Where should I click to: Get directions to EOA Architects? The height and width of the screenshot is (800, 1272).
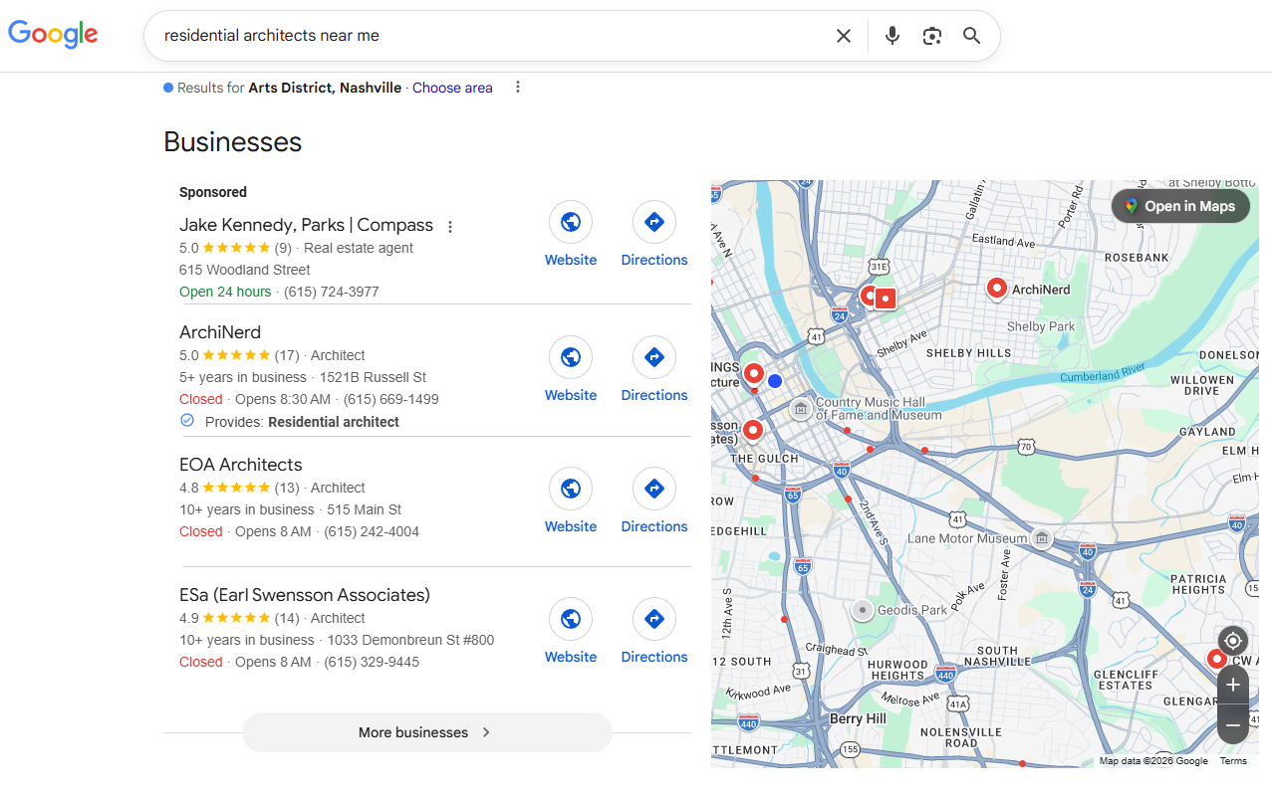click(x=653, y=489)
